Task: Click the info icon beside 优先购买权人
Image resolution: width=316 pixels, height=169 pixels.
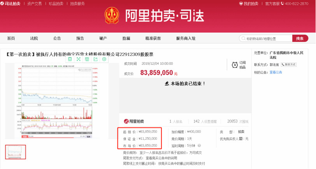Action: pyautogui.click(x=241, y=139)
